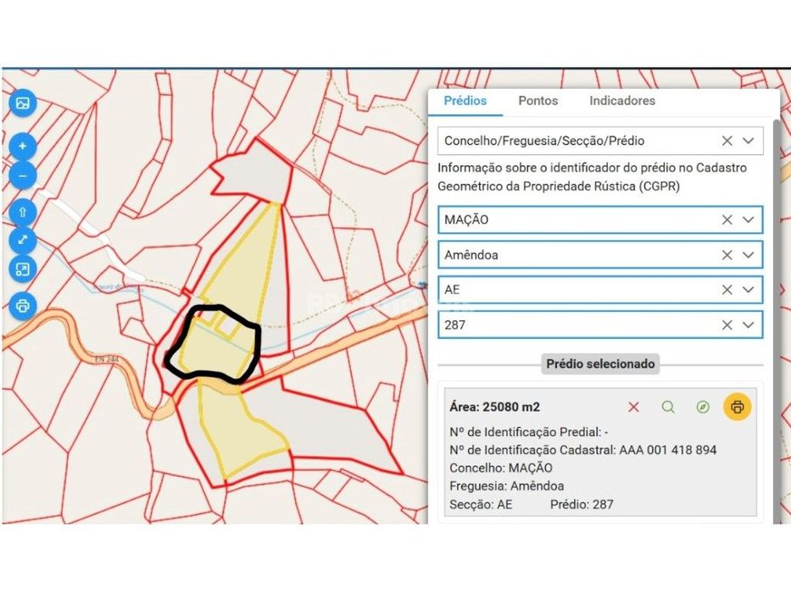The image size is (791, 593).
Task: Expand the MAÇÃO dropdown arrow
Action: coord(748,220)
